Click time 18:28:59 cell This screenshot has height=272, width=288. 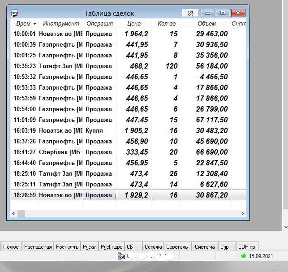[25, 195]
